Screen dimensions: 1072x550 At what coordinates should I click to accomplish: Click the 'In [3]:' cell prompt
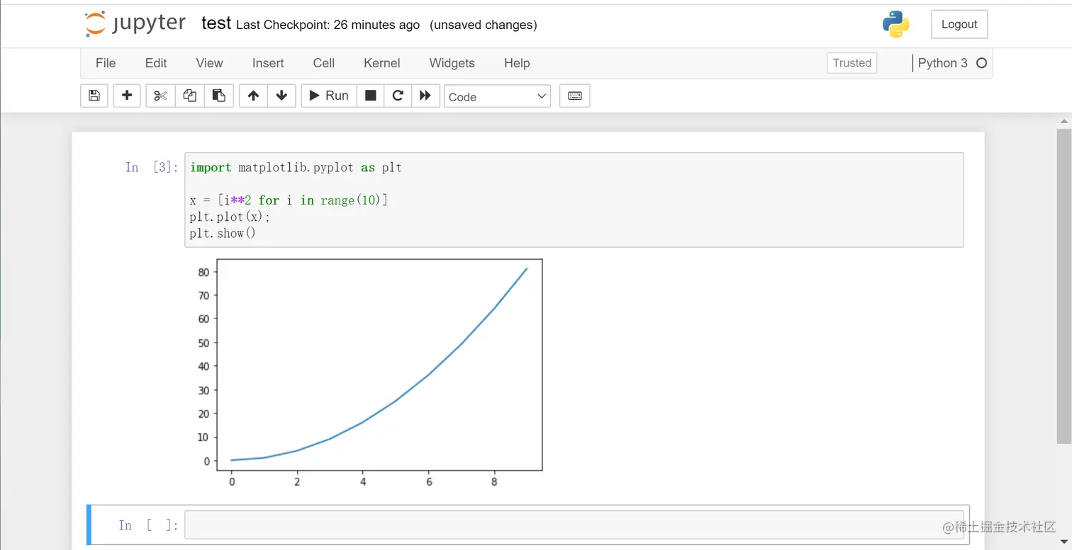pos(152,167)
